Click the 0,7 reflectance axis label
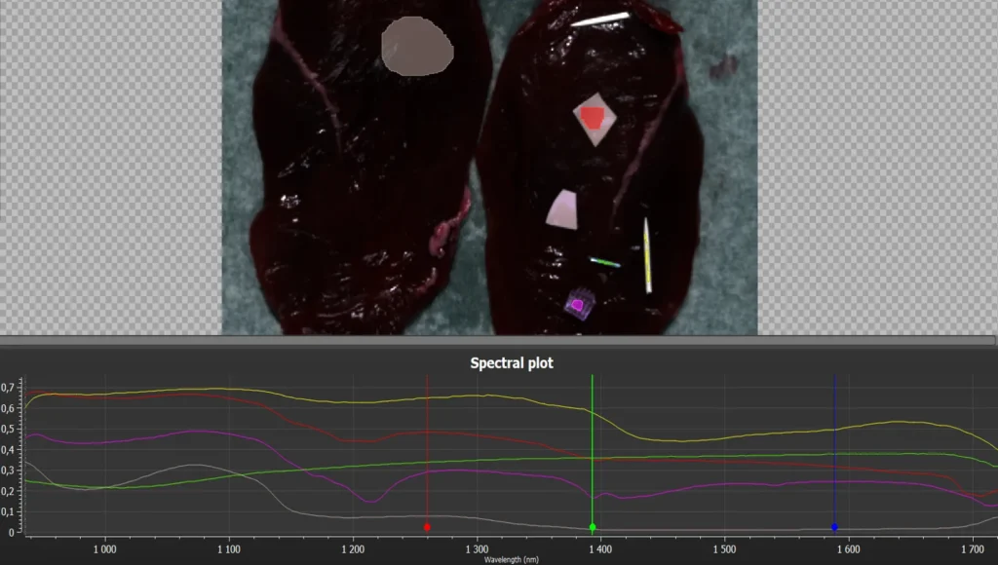The height and width of the screenshot is (565, 998). (8, 387)
